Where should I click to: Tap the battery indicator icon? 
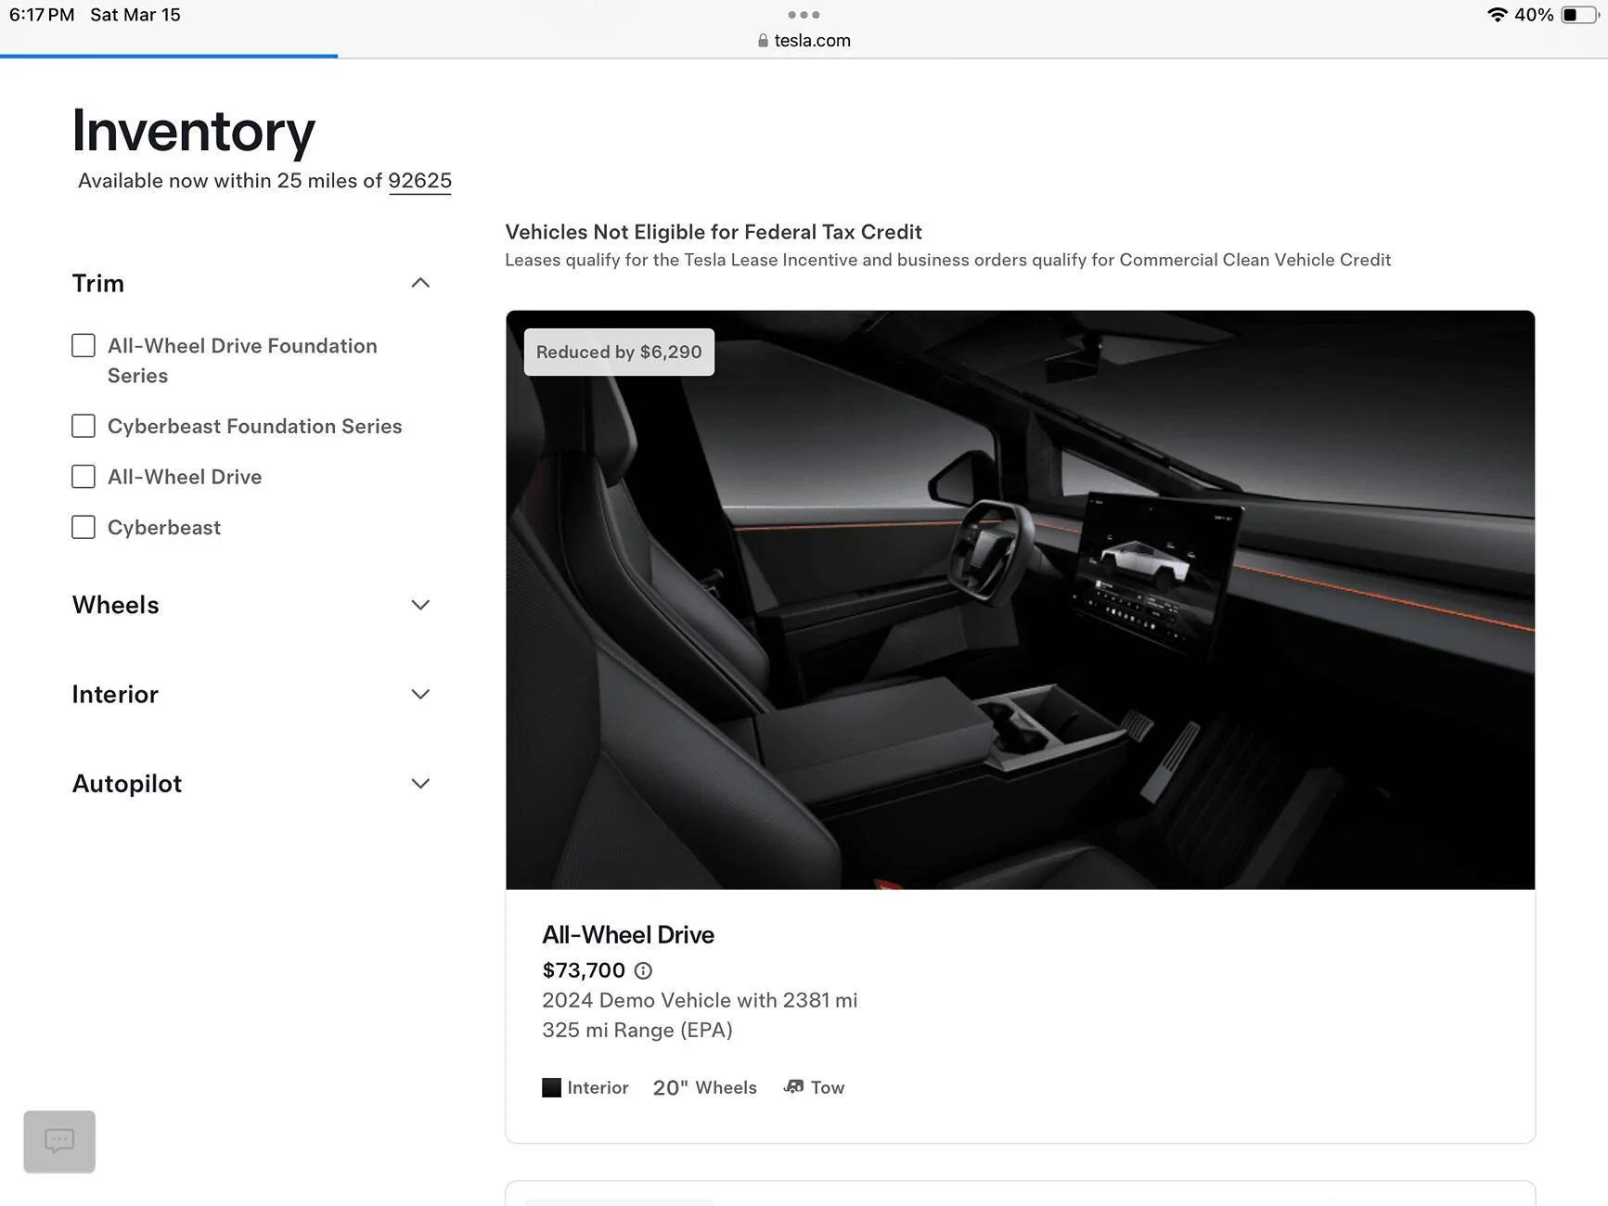coord(1578,15)
